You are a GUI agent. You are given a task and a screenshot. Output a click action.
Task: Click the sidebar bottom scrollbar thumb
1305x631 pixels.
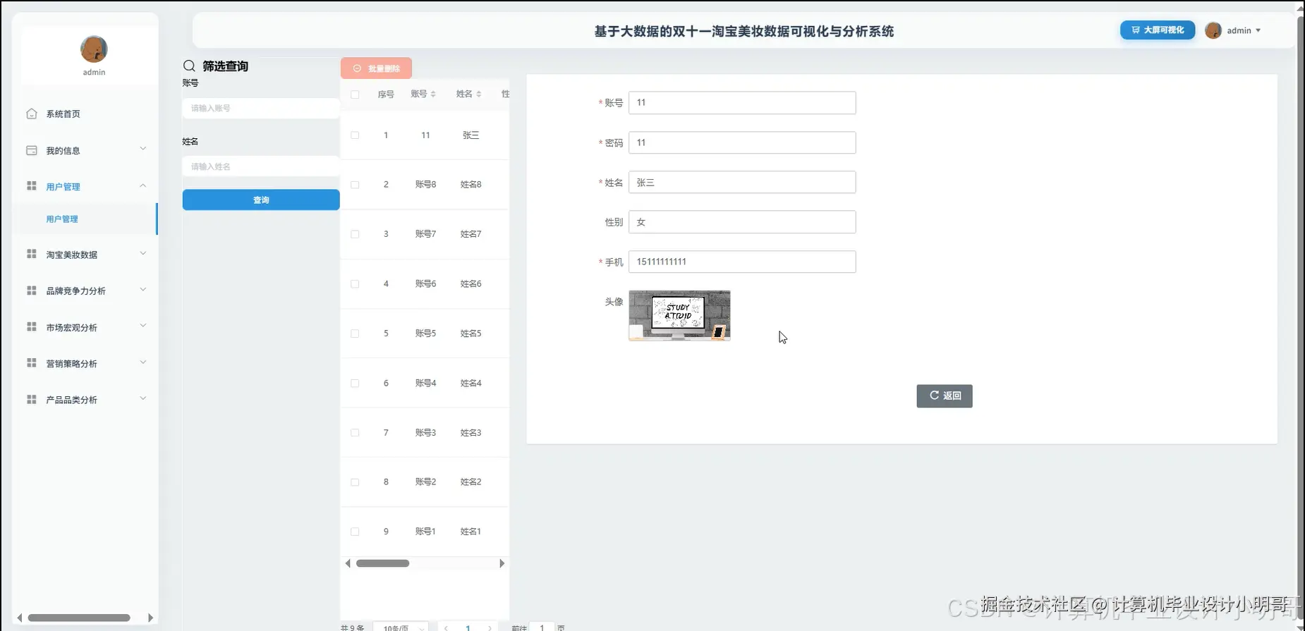click(79, 618)
